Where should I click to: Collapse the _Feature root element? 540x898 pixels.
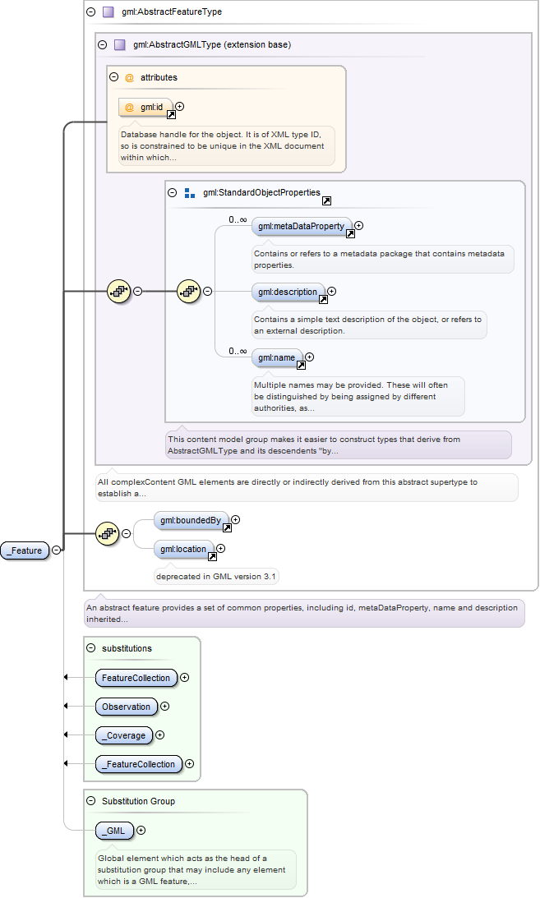56,550
